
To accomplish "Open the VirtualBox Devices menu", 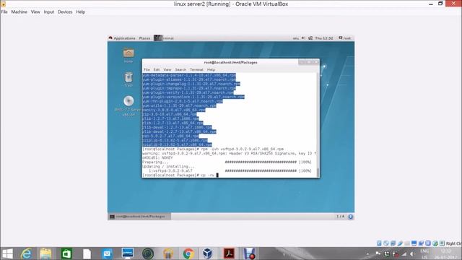I will coord(65,12).
